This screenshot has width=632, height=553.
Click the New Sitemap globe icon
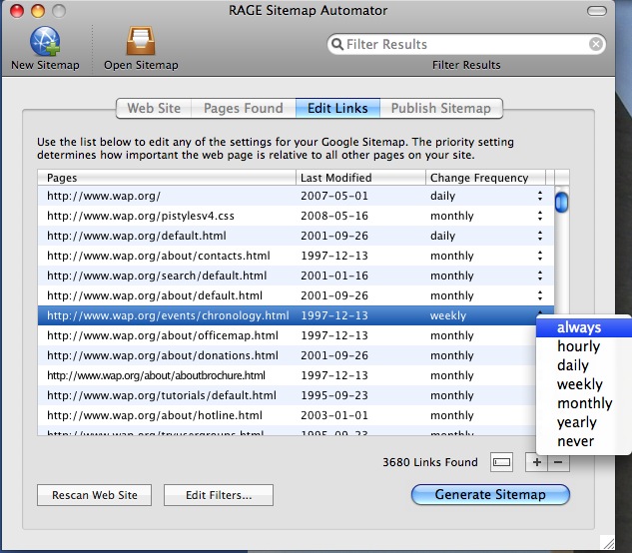point(45,41)
